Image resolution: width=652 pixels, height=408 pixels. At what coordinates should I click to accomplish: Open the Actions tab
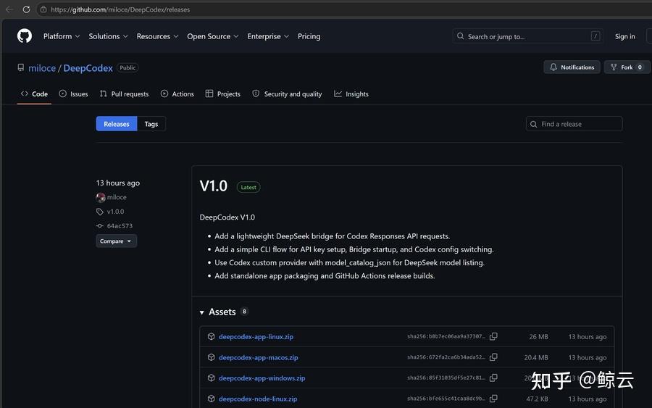pyautogui.click(x=177, y=94)
